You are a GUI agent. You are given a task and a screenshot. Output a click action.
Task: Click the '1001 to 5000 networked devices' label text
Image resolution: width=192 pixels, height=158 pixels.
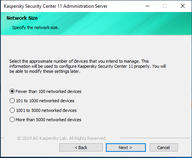(x=46, y=110)
